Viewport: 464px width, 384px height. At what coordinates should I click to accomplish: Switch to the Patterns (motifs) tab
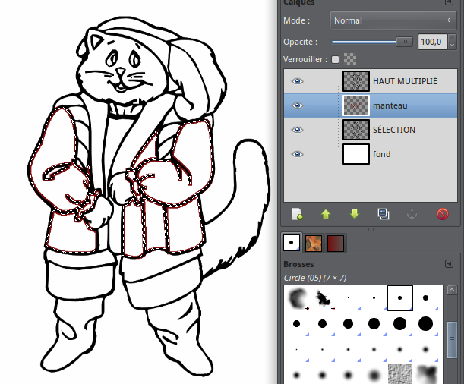pyautogui.click(x=313, y=243)
